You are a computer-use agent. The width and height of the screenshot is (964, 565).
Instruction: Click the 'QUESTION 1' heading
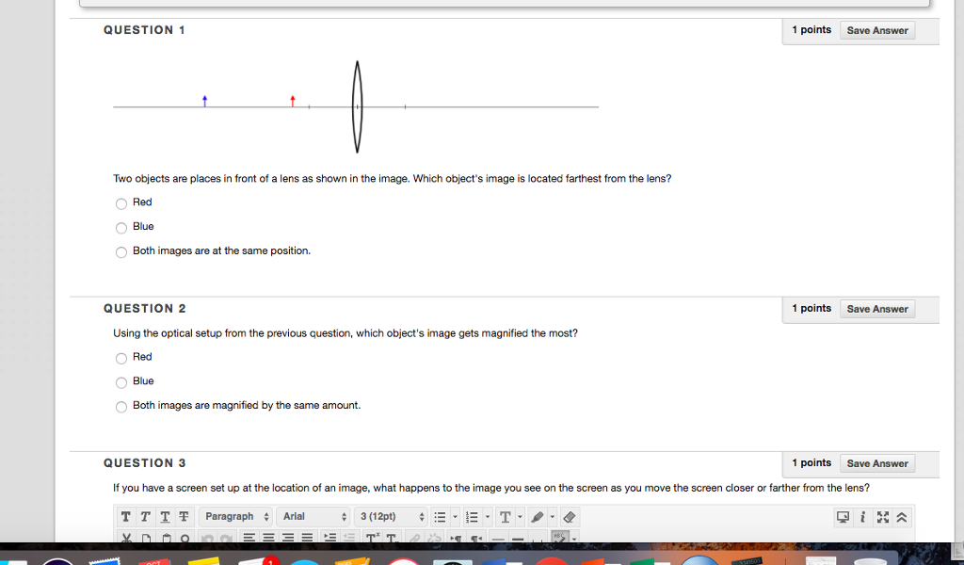[x=144, y=30]
